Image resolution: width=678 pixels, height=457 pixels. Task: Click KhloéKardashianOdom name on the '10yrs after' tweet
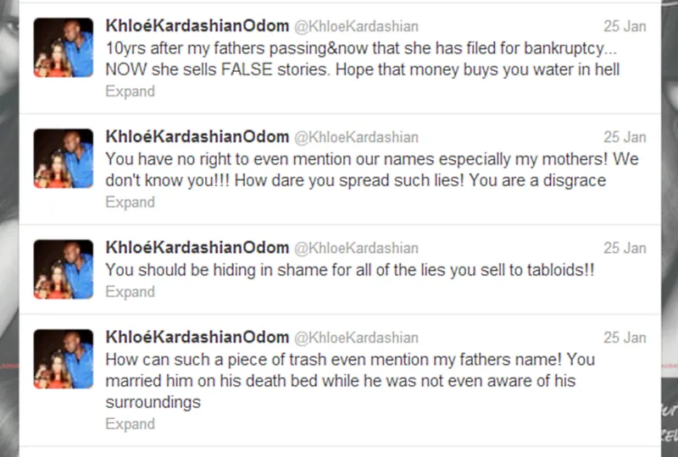[x=195, y=26]
